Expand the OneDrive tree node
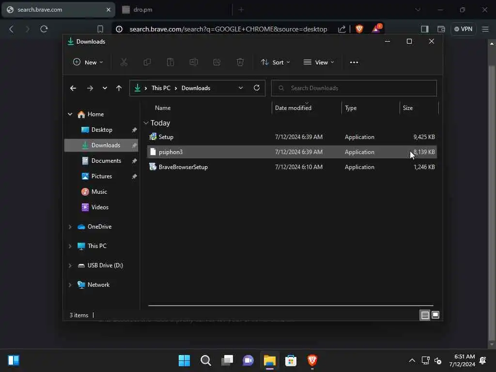 pyautogui.click(x=70, y=227)
